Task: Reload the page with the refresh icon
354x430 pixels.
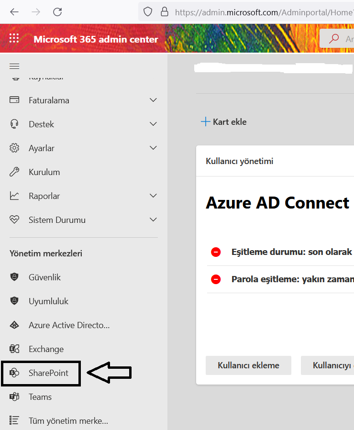Action: point(57,12)
